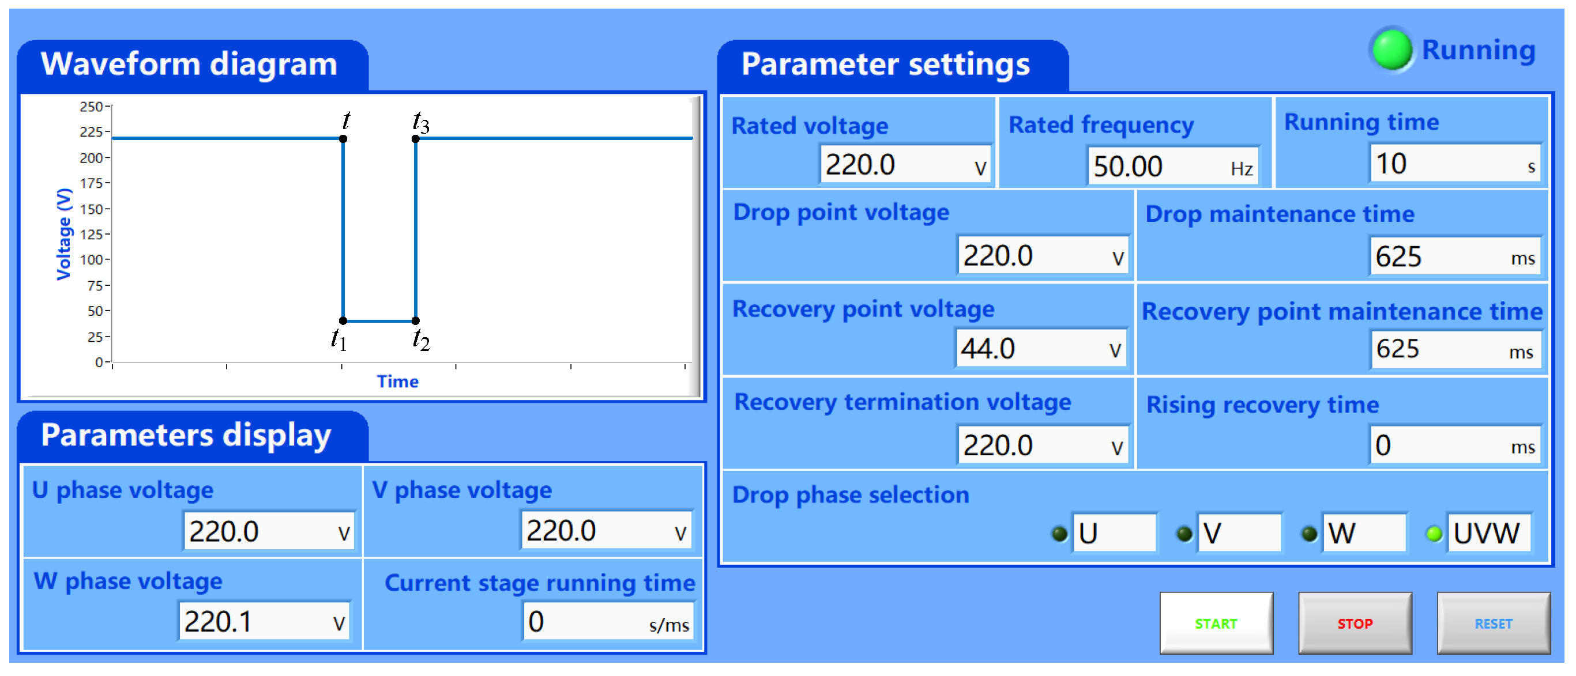This screenshot has width=1576, height=676.
Task: Click the t1 marker point on waveform
Action: tap(343, 320)
